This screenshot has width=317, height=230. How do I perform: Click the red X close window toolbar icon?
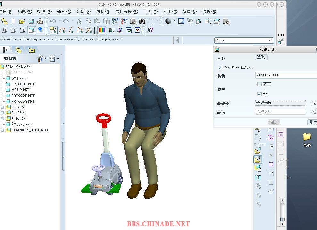click(137, 30)
